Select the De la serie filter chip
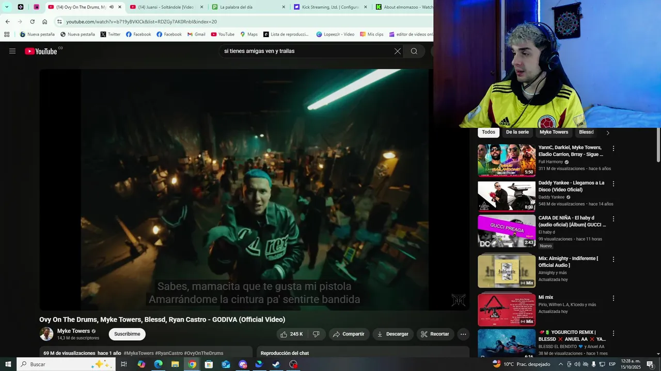This screenshot has height=371, width=661. click(517, 132)
